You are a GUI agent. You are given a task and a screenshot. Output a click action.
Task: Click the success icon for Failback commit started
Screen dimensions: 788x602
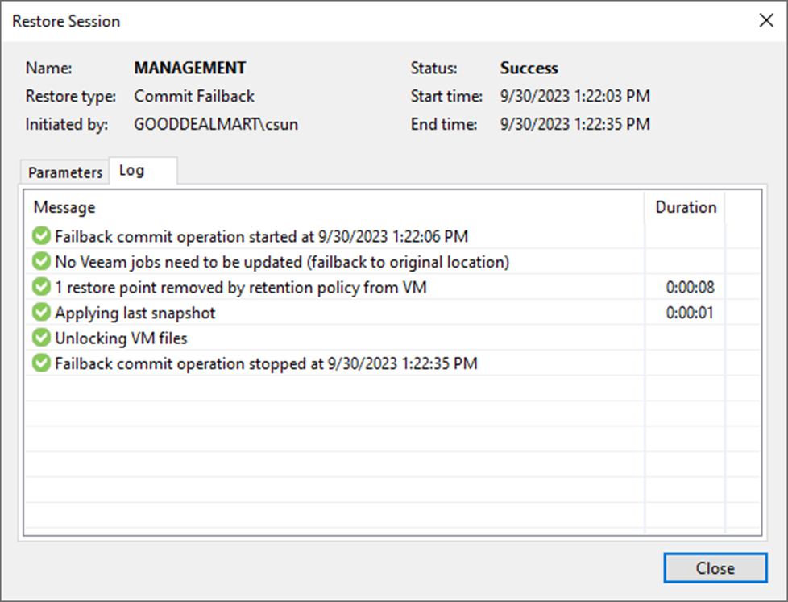coord(41,235)
